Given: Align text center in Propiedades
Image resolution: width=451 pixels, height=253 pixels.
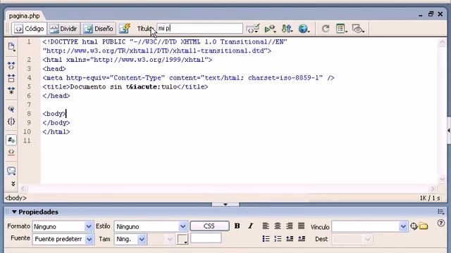Looking at the screenshot, I should tap(278, 226).
